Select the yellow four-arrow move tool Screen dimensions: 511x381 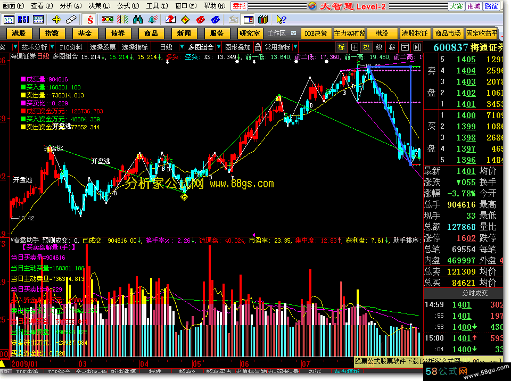coord(57,20)
